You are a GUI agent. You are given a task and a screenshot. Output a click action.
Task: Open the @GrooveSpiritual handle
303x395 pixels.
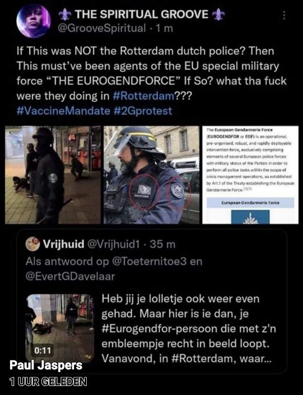pos(102,28)
